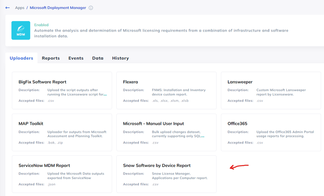Open the Lansweeper uploader card
324x196 pixels.
(271, 90)
